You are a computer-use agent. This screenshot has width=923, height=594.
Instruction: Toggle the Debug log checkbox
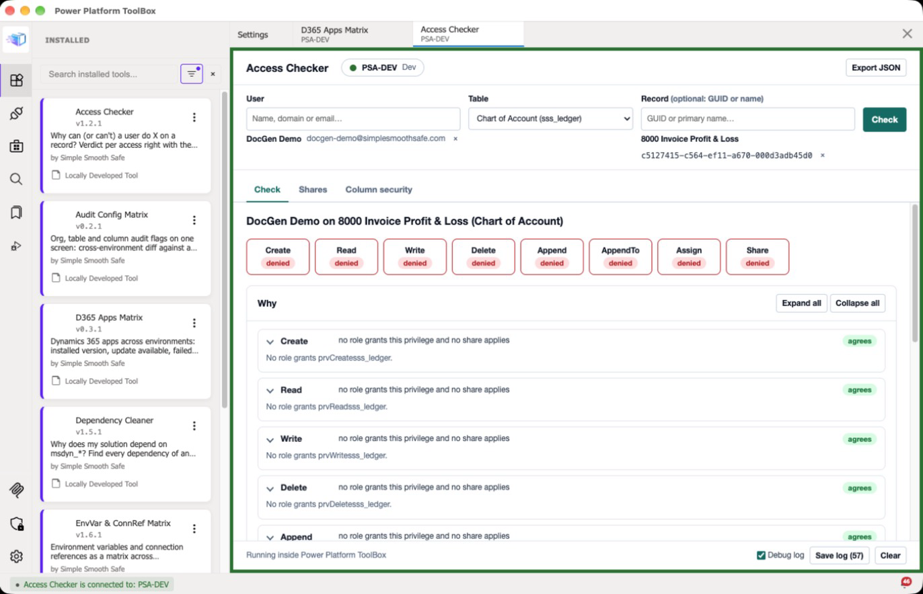(x=761, y=555)
